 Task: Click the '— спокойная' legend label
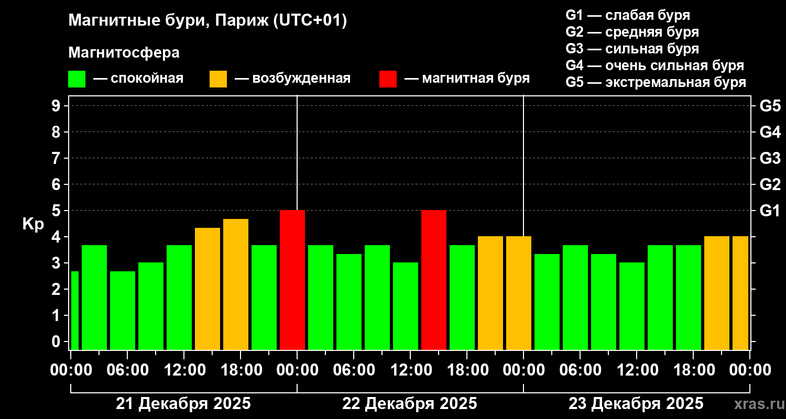click(x=138, y=79)
